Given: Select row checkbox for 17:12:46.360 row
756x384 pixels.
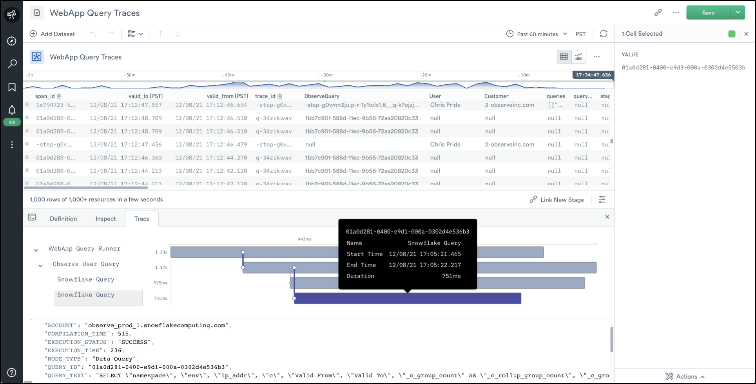Looking at the screenshot, I should (27, 157).
